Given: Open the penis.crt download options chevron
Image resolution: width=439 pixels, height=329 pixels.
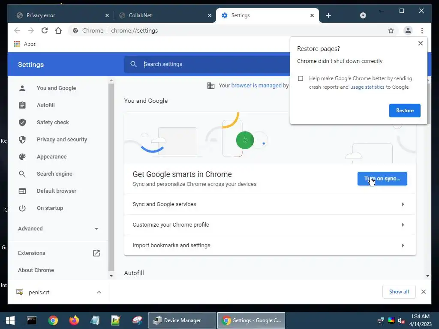Looking at the screenshot, I should [99, 292].
